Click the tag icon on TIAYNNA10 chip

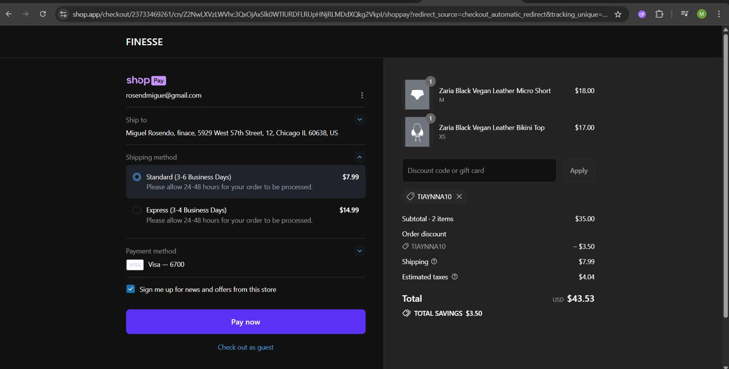tap(411, 196)
